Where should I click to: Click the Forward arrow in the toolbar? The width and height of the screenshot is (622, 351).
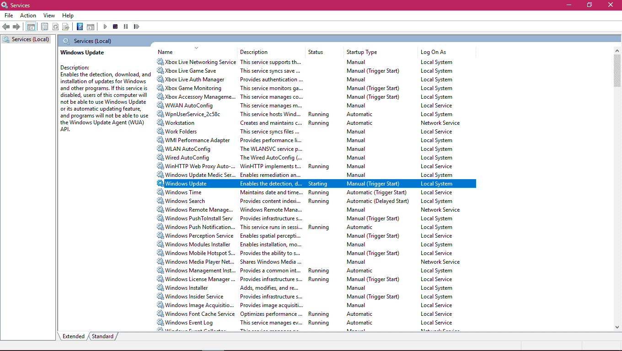click(x=16, y=27)
